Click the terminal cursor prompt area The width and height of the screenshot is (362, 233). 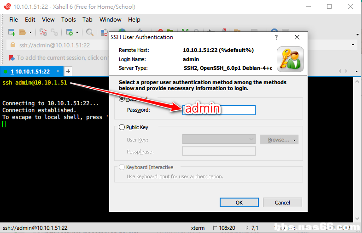(4, 124)
